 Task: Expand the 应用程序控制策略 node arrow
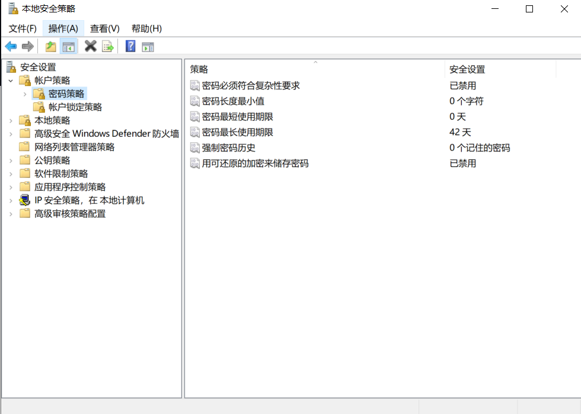[x=11, y=187]
